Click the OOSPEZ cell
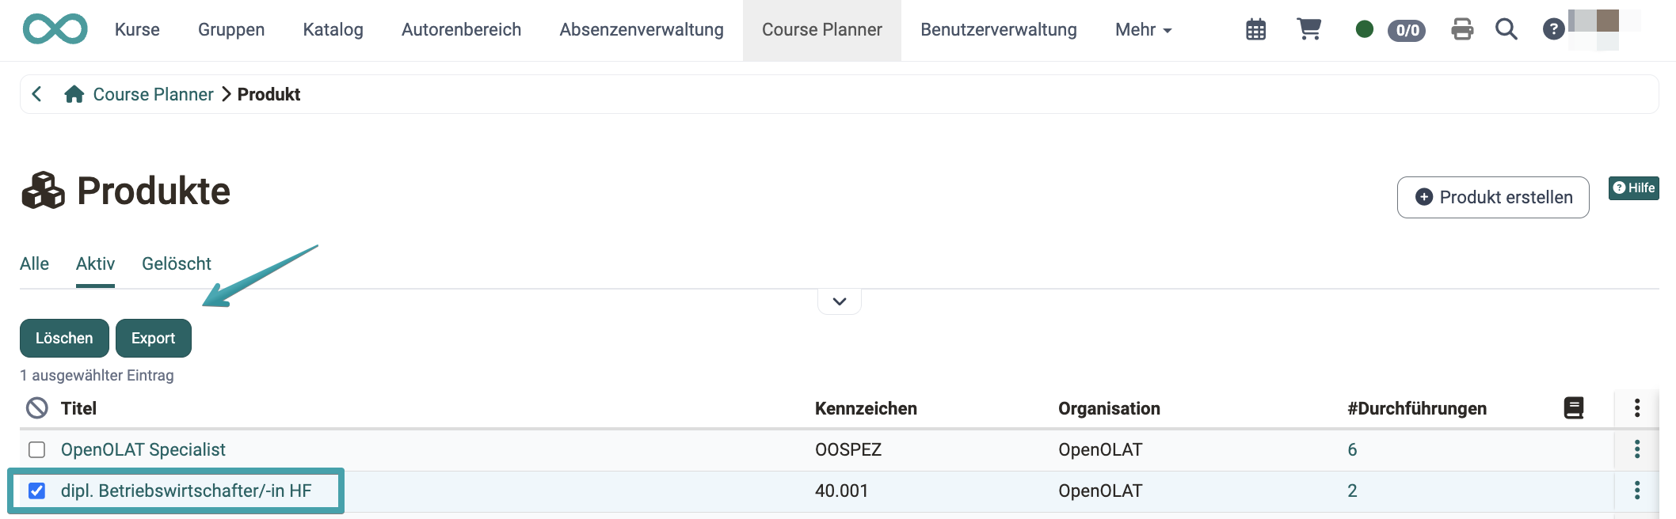Image resolution: width=1676 pixels, height=519 pixels. click(848, 449)
